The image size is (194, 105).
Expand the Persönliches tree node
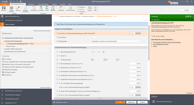pos(1,34)
